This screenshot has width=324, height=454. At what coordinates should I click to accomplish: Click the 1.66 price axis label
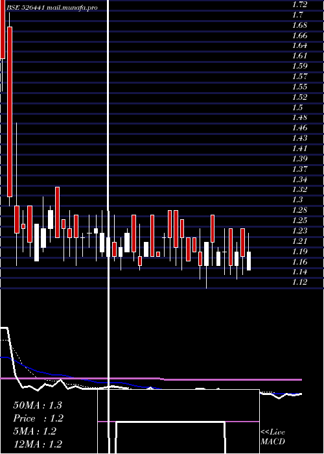tap(299, 36)
